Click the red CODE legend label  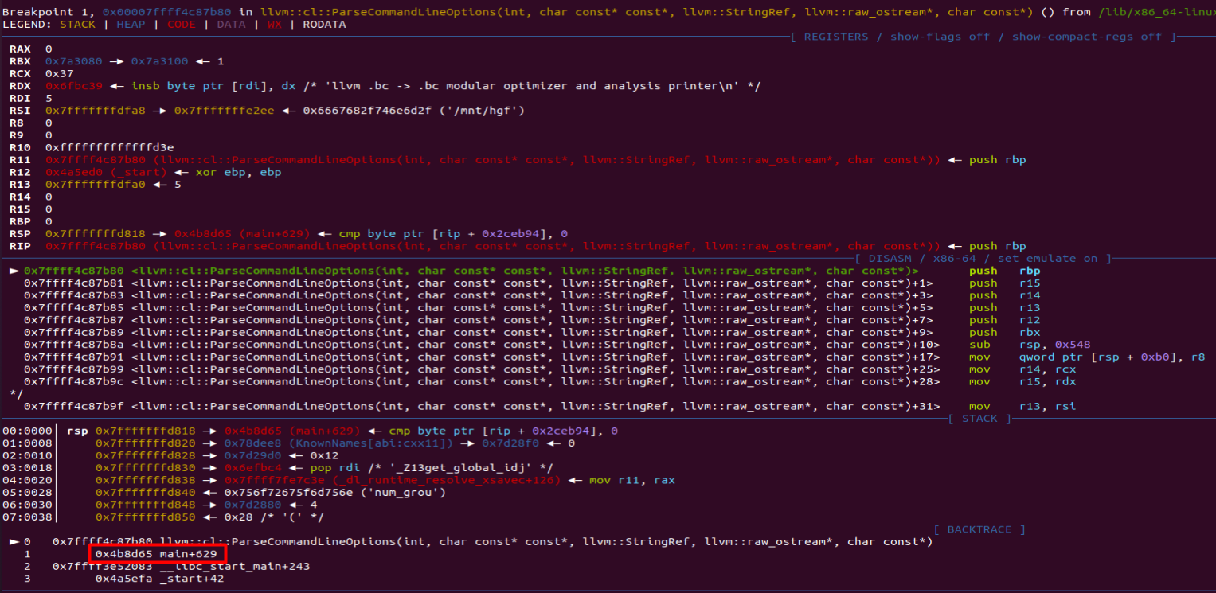click(x=181, y=24)
